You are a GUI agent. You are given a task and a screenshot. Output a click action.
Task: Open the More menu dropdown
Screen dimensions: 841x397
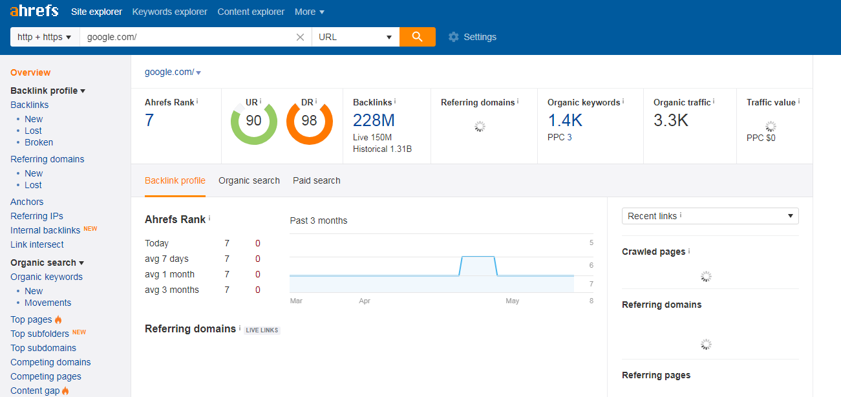pyautogui.click(x=310, y=12)
